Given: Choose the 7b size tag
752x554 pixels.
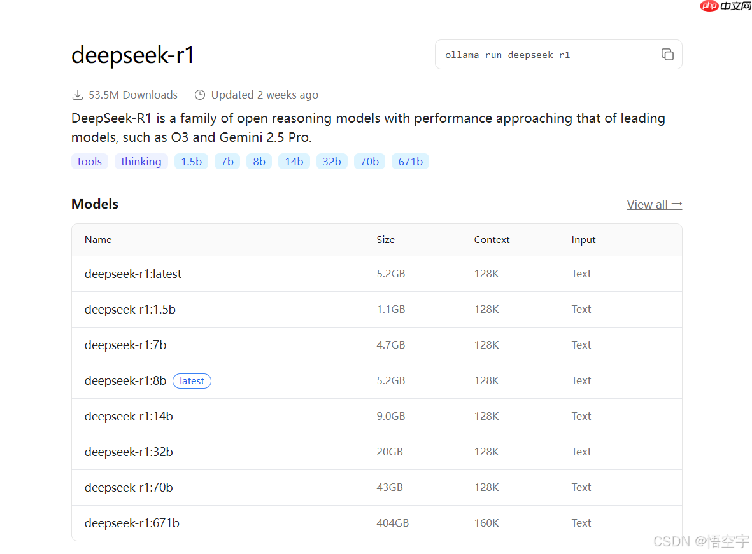Looking at the screenshot, I should 227,162.
